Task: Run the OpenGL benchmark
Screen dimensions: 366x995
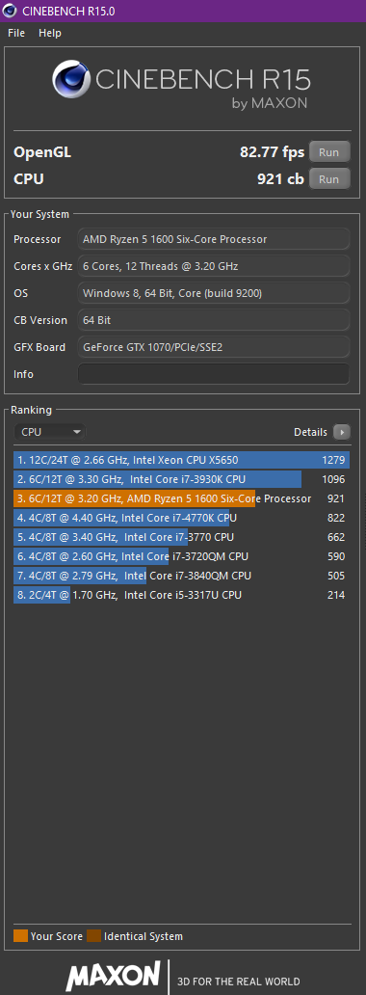Action: (x=328, y=152)
